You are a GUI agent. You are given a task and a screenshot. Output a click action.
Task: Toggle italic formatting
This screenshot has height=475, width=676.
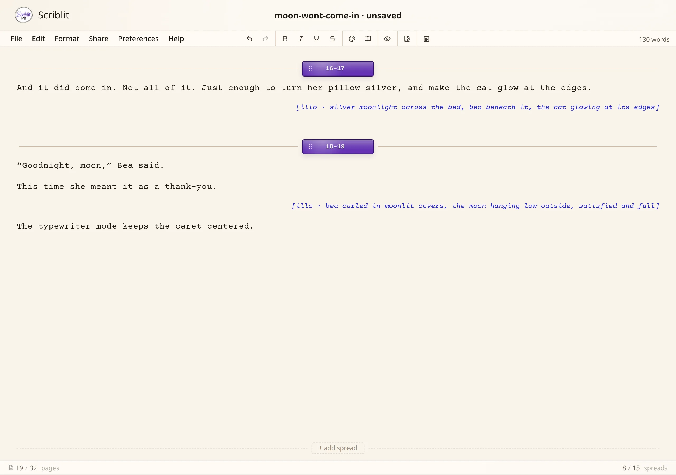[301, 39]
